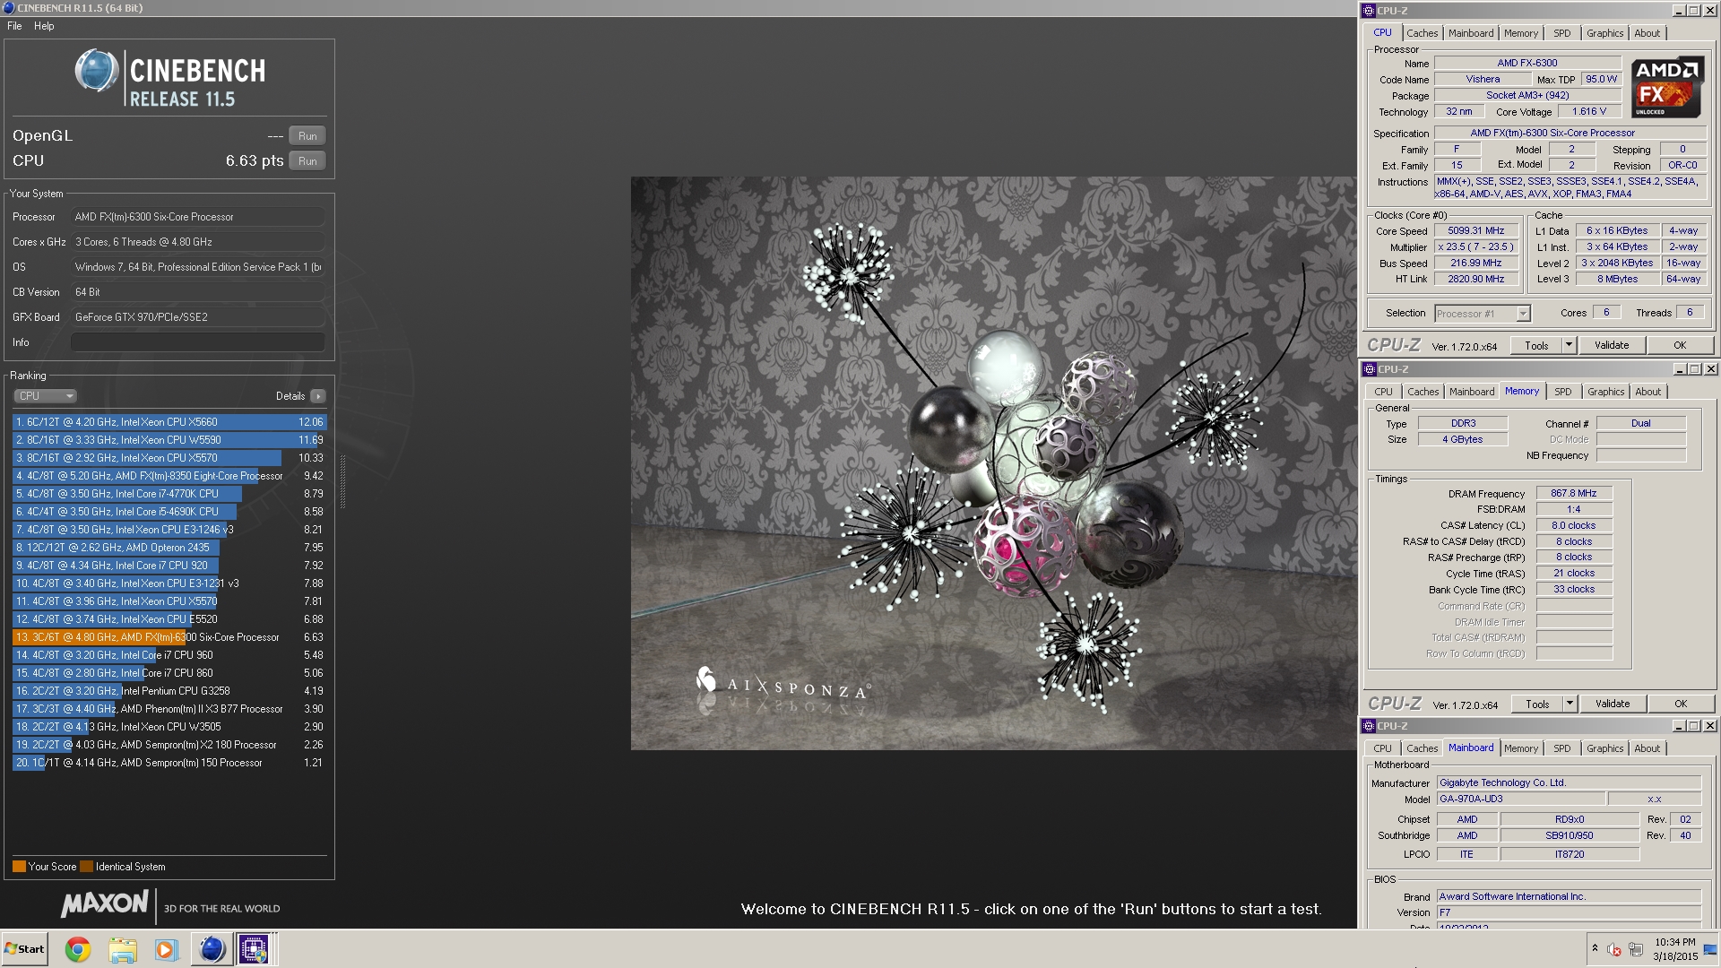Open SPD tab in middle CPU-Z window

[1563, 392]
